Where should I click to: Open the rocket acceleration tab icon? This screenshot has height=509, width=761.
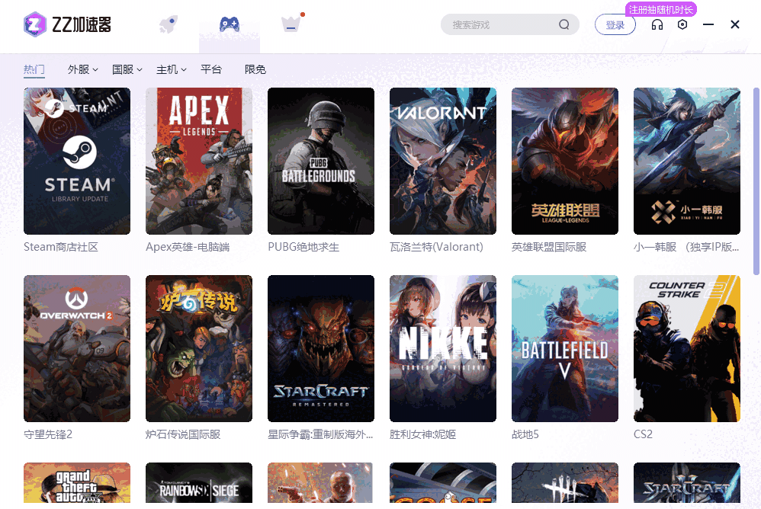169,24
